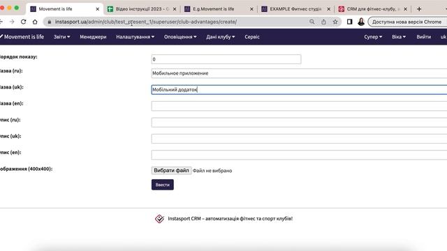Viewport: 447px width, 251px height.
Task: Click the site lock icon in address bar
Action: point(50,22)
